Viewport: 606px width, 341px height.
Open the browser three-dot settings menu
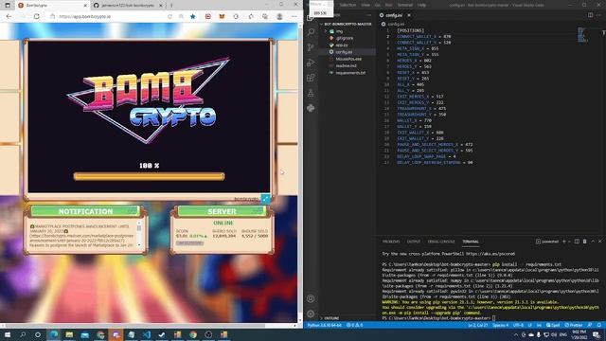(x=294, y=17)
